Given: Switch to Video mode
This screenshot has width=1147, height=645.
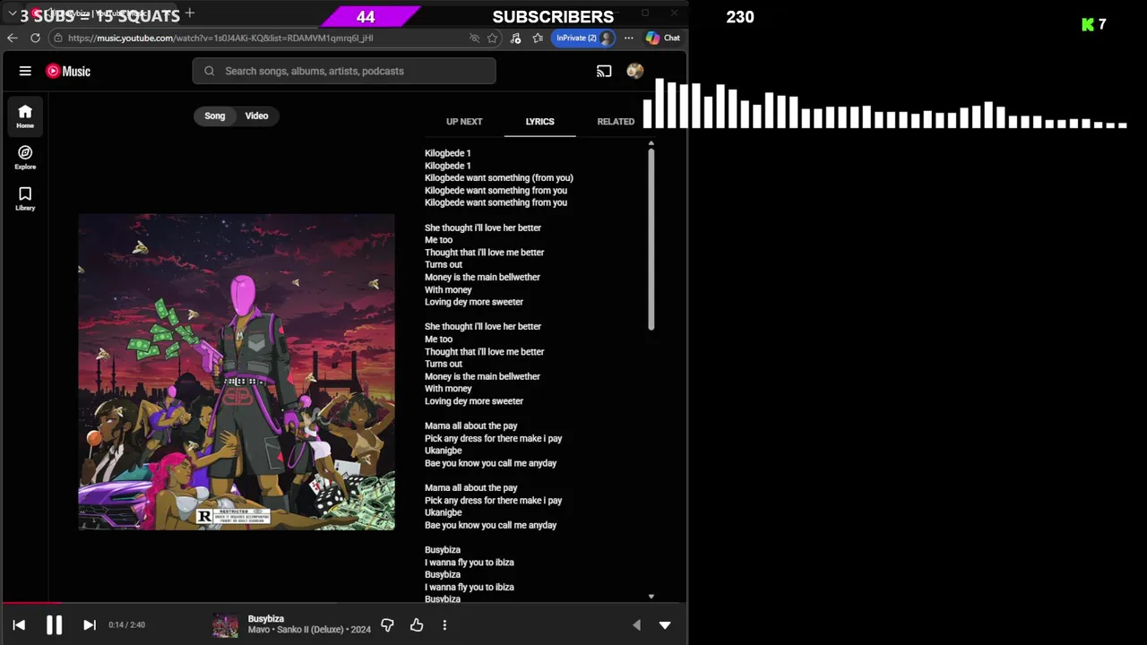Looking at the screenshot, I should 256,116.
